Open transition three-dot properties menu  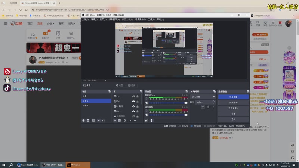213,107
